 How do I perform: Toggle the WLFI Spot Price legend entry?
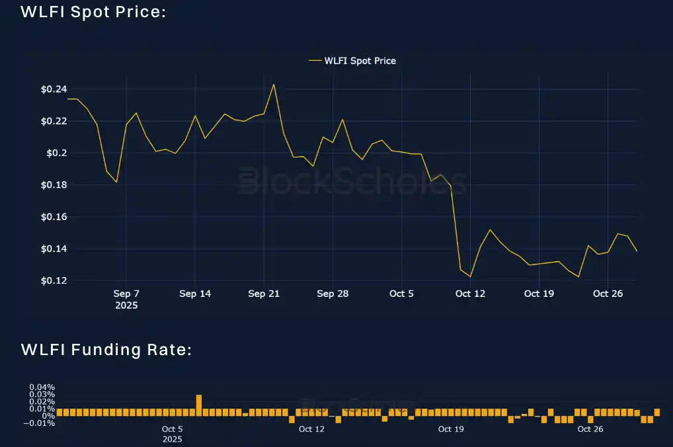pyautogui.click(x=360, y=61)
